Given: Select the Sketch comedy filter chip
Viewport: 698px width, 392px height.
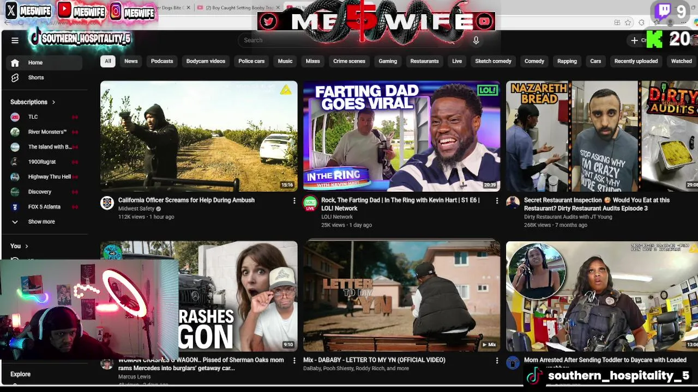Looking at the screenshot, I should click(493, 61).
